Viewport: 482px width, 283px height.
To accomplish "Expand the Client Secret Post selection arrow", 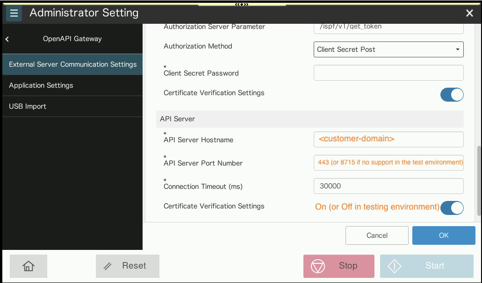I will pos(457,49).
